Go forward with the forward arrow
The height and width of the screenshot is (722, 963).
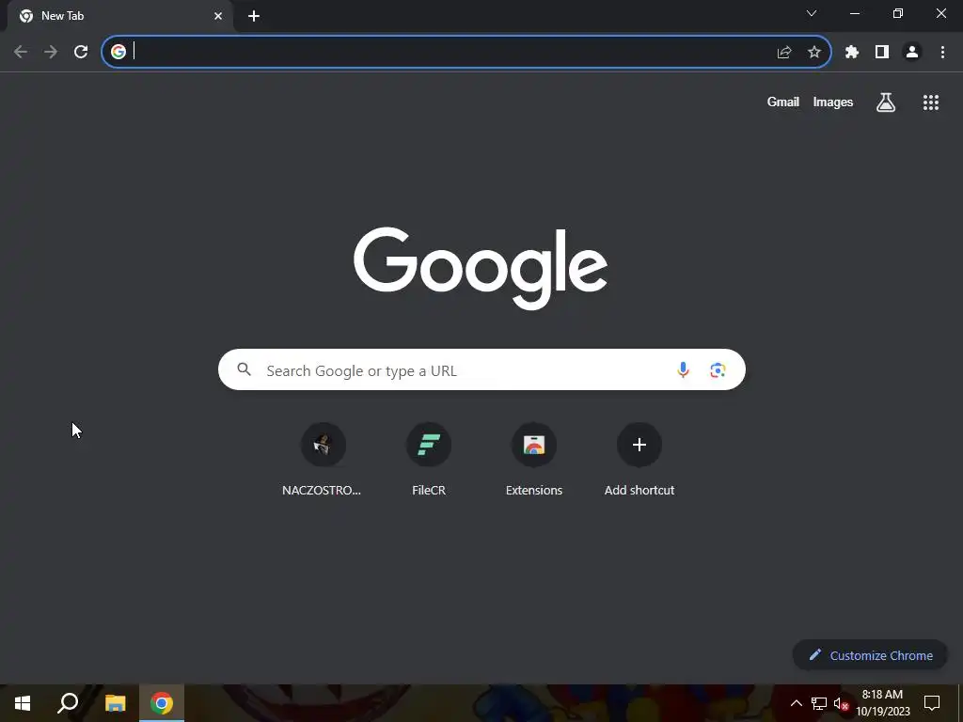click(x=51, y=52)
